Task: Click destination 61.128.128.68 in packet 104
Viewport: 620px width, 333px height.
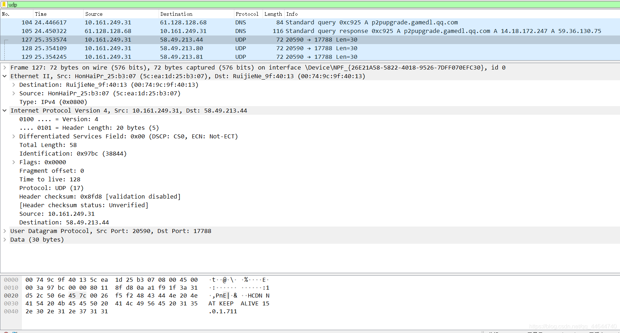Action: tap(183, 22)
